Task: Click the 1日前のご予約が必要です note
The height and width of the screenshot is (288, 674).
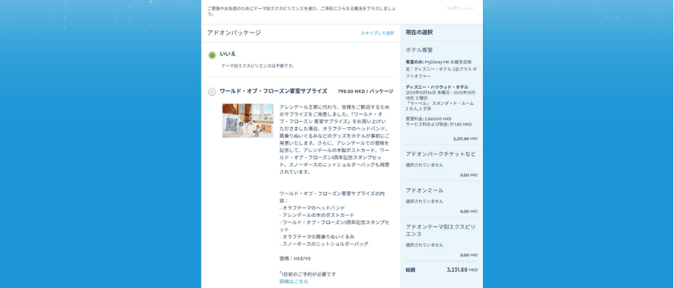Action: [x=308, y=274]
